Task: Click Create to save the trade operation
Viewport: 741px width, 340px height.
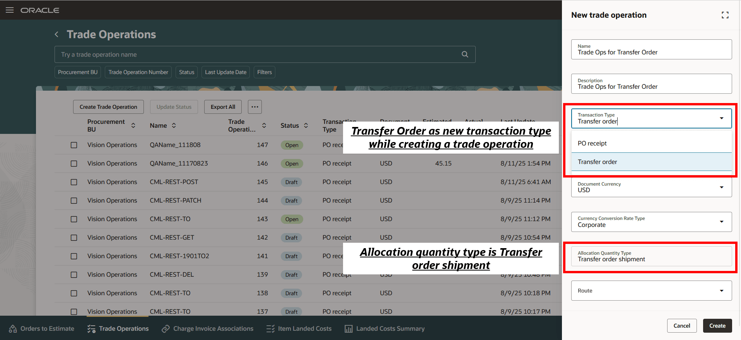Action: [x=717, y=326]
